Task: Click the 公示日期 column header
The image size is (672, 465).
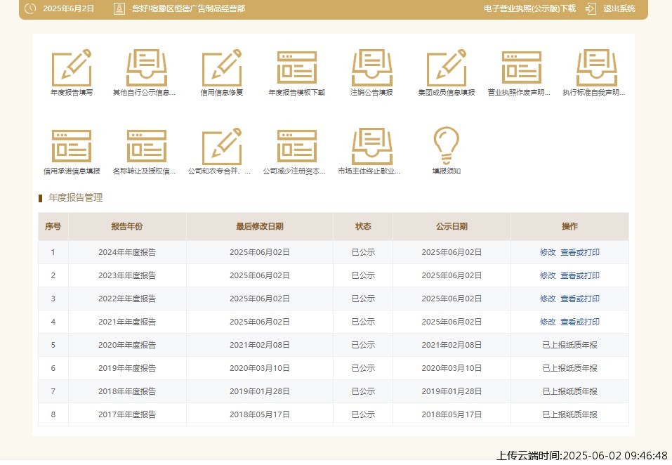Action: pyautogui.click(x=452, y=226)
